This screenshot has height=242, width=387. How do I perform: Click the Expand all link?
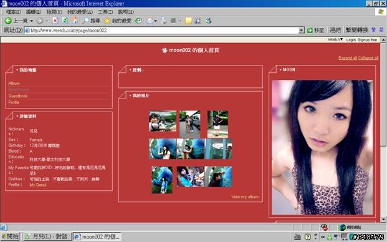(x=348, y=58)
